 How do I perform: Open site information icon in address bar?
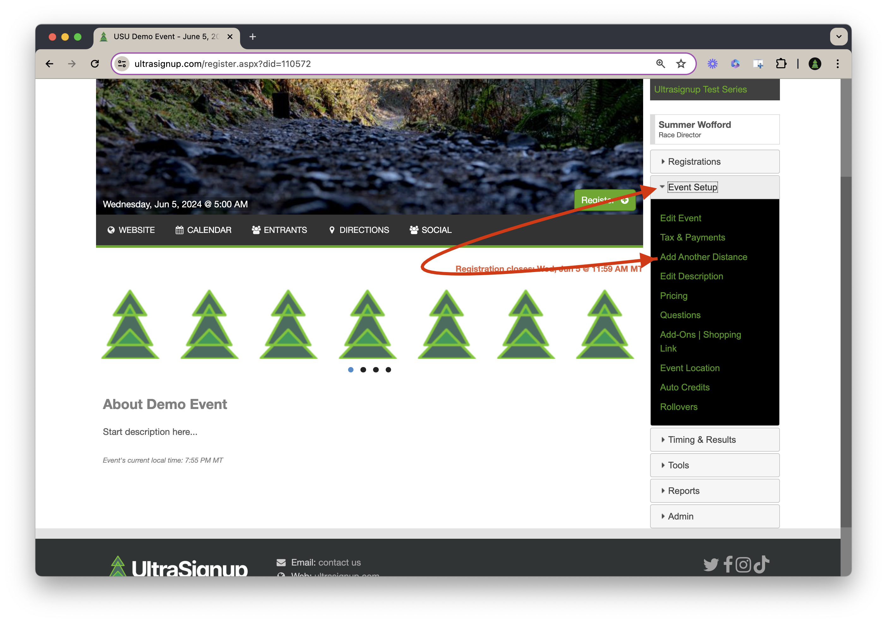pos(122,64)
